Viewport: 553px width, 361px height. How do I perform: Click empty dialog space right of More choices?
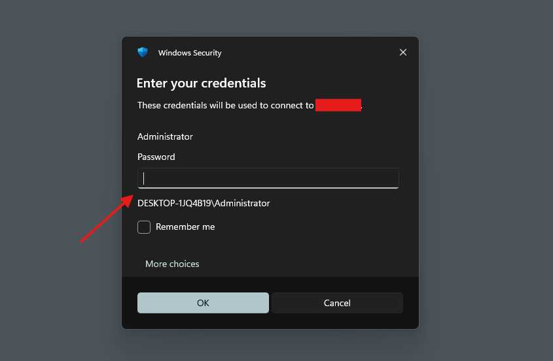click(308, 264)
